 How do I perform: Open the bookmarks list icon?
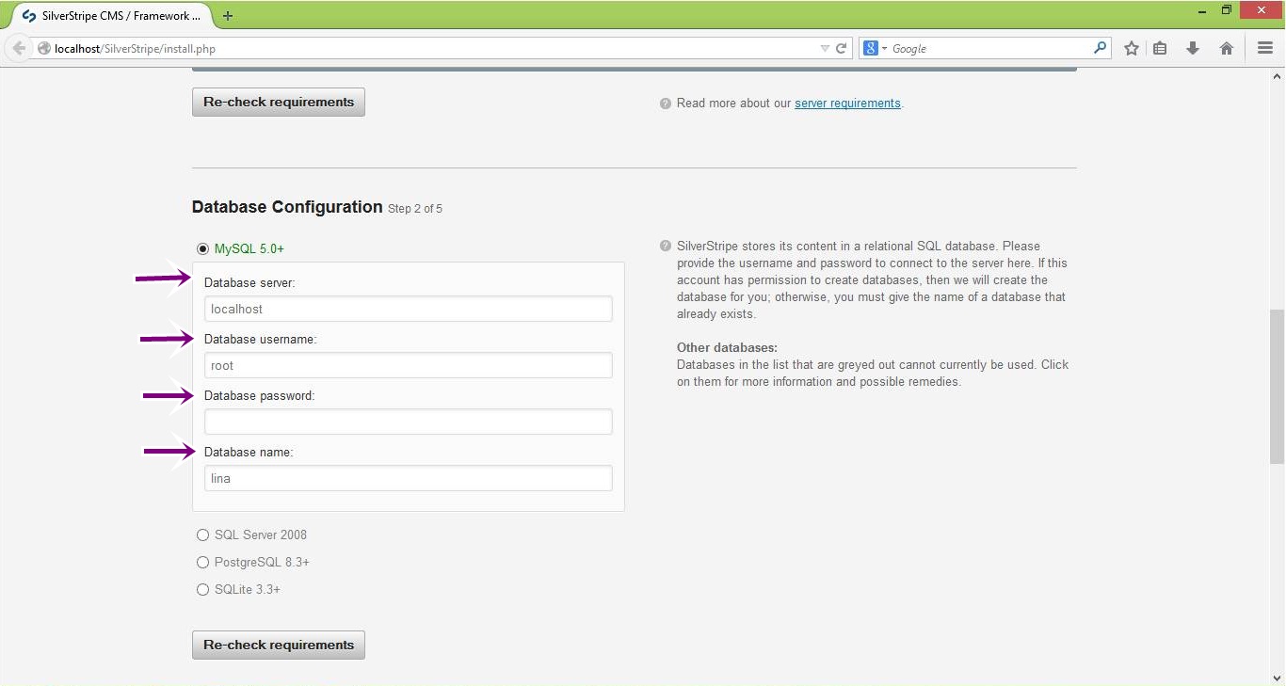tap(1160, 48)
